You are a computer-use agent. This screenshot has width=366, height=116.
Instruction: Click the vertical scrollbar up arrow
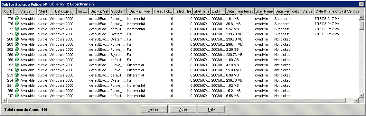tap(361, 17)
